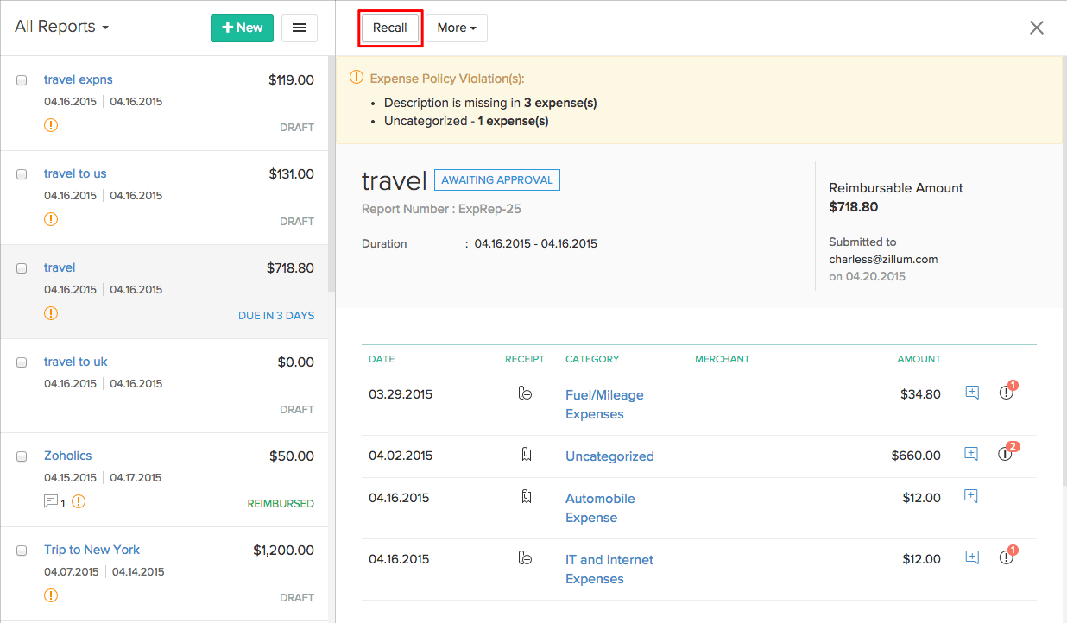Open the Trip to New York report
Image resolution: width=1067 pixels, height=623 pixels.
(x=92, y=550)
